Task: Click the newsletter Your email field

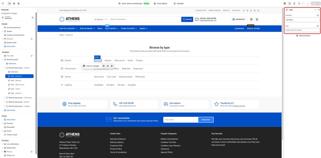Action: pyautogui.click(x=181, y=120)
